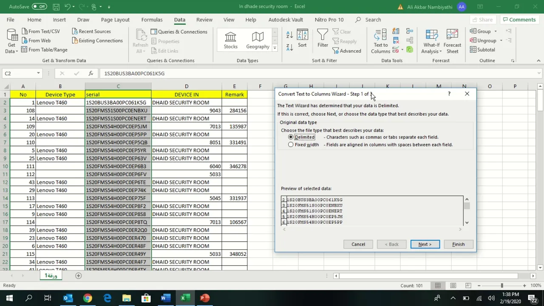Open Customize Quick Access Toolbar dropdown
This screenshot has height=306, width=544.
coord(109,6)
